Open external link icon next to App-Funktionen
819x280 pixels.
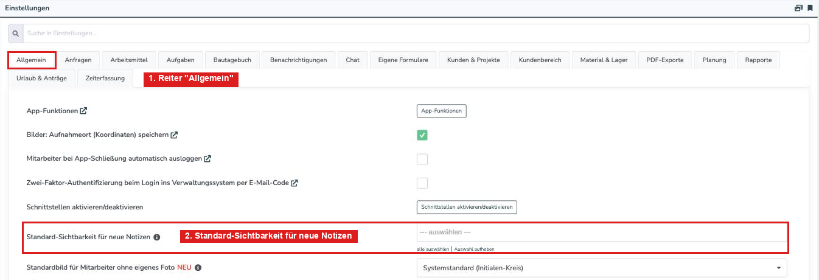pyautogui.click(x=83, y=111)
